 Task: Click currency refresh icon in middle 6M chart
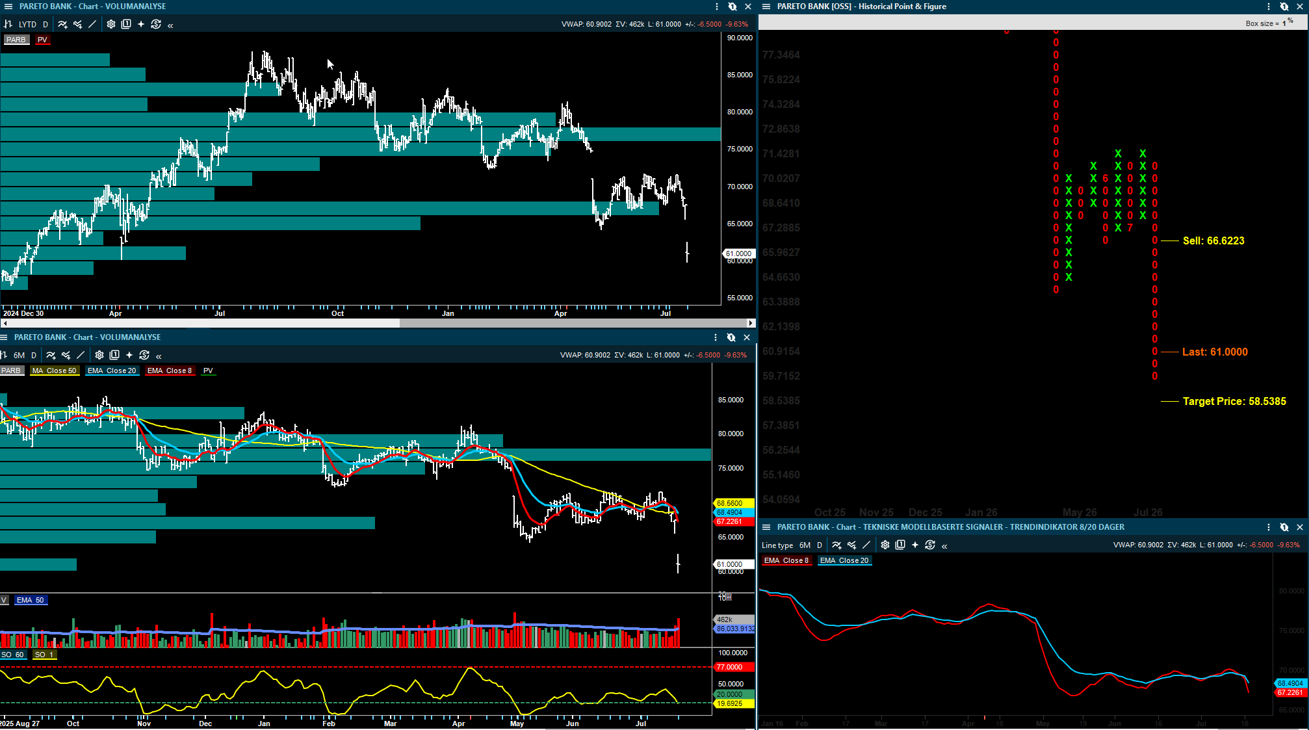(144, 355)
